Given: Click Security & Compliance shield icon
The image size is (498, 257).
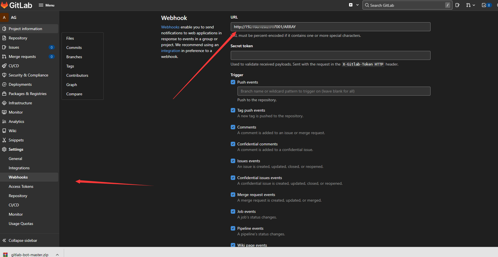Looking at the screenshot, I should pos(4,75).
